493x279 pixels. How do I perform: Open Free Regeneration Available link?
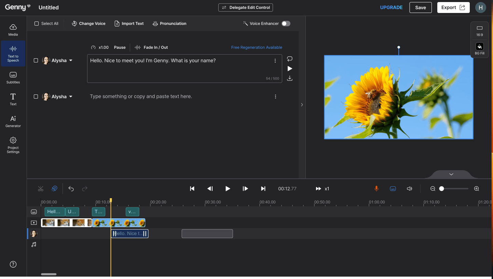[x=257, y=47]
